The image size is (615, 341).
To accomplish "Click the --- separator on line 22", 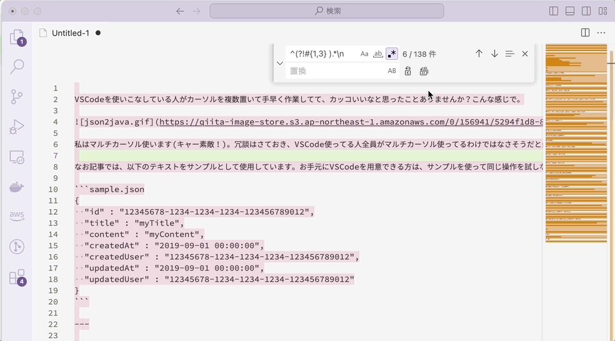I will 82,325.
